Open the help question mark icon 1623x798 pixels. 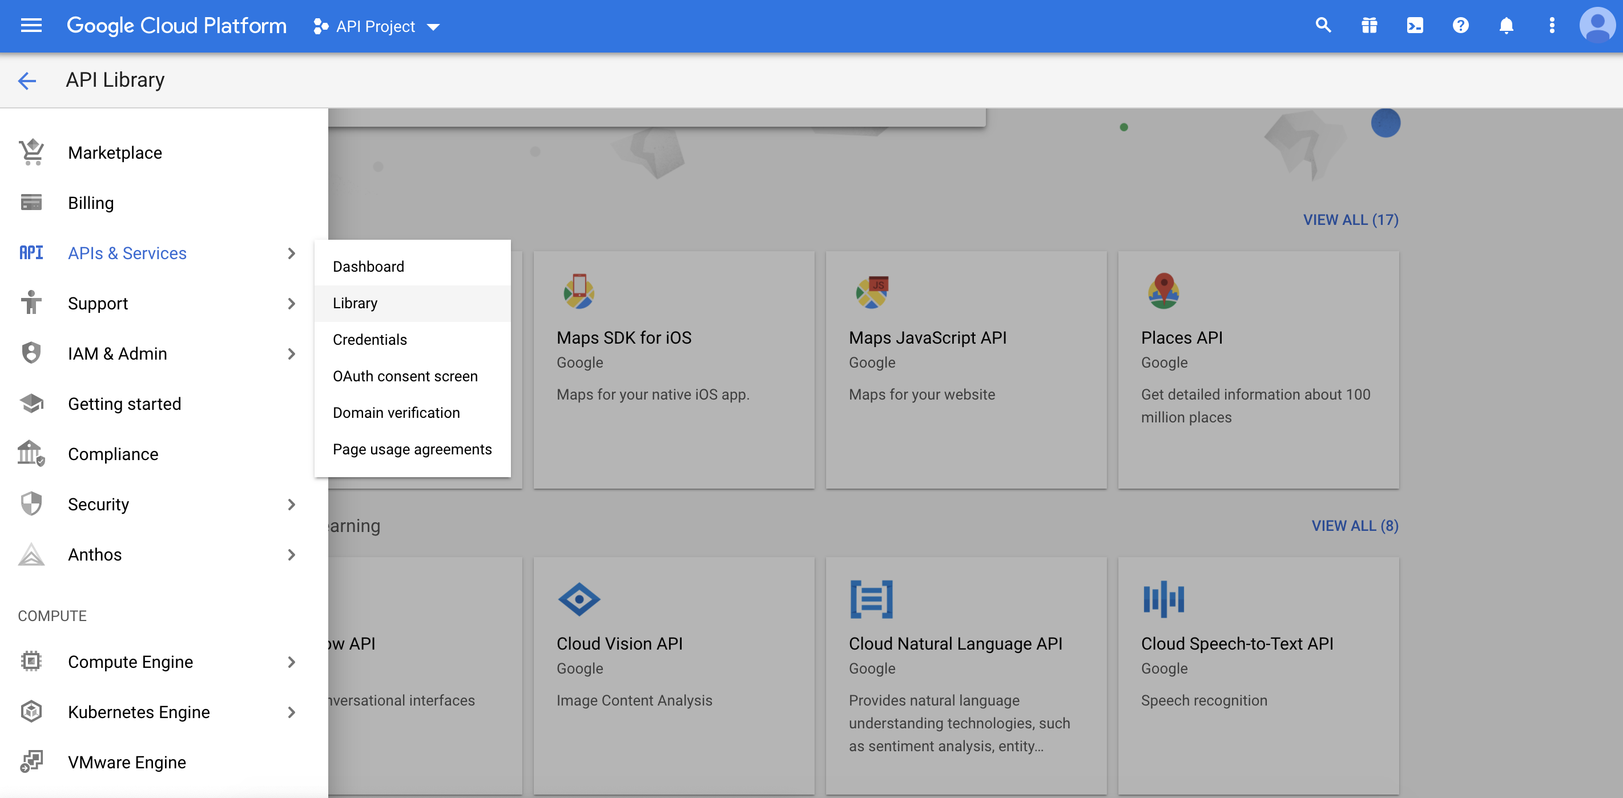pos(1460,26)
